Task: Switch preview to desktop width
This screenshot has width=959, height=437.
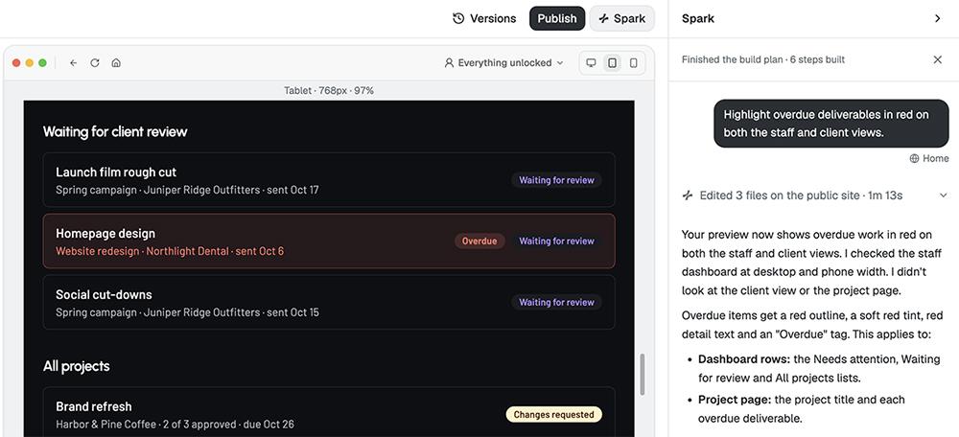Action: click(591, 63)
